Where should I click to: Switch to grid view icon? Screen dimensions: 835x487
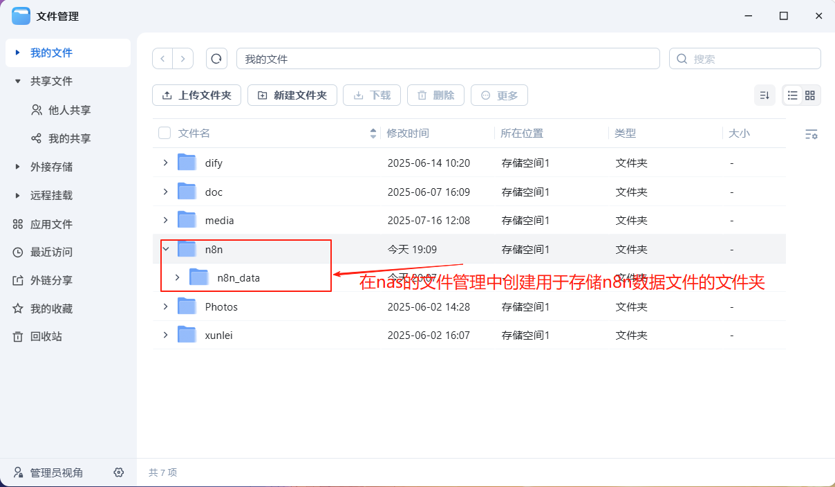809,95
